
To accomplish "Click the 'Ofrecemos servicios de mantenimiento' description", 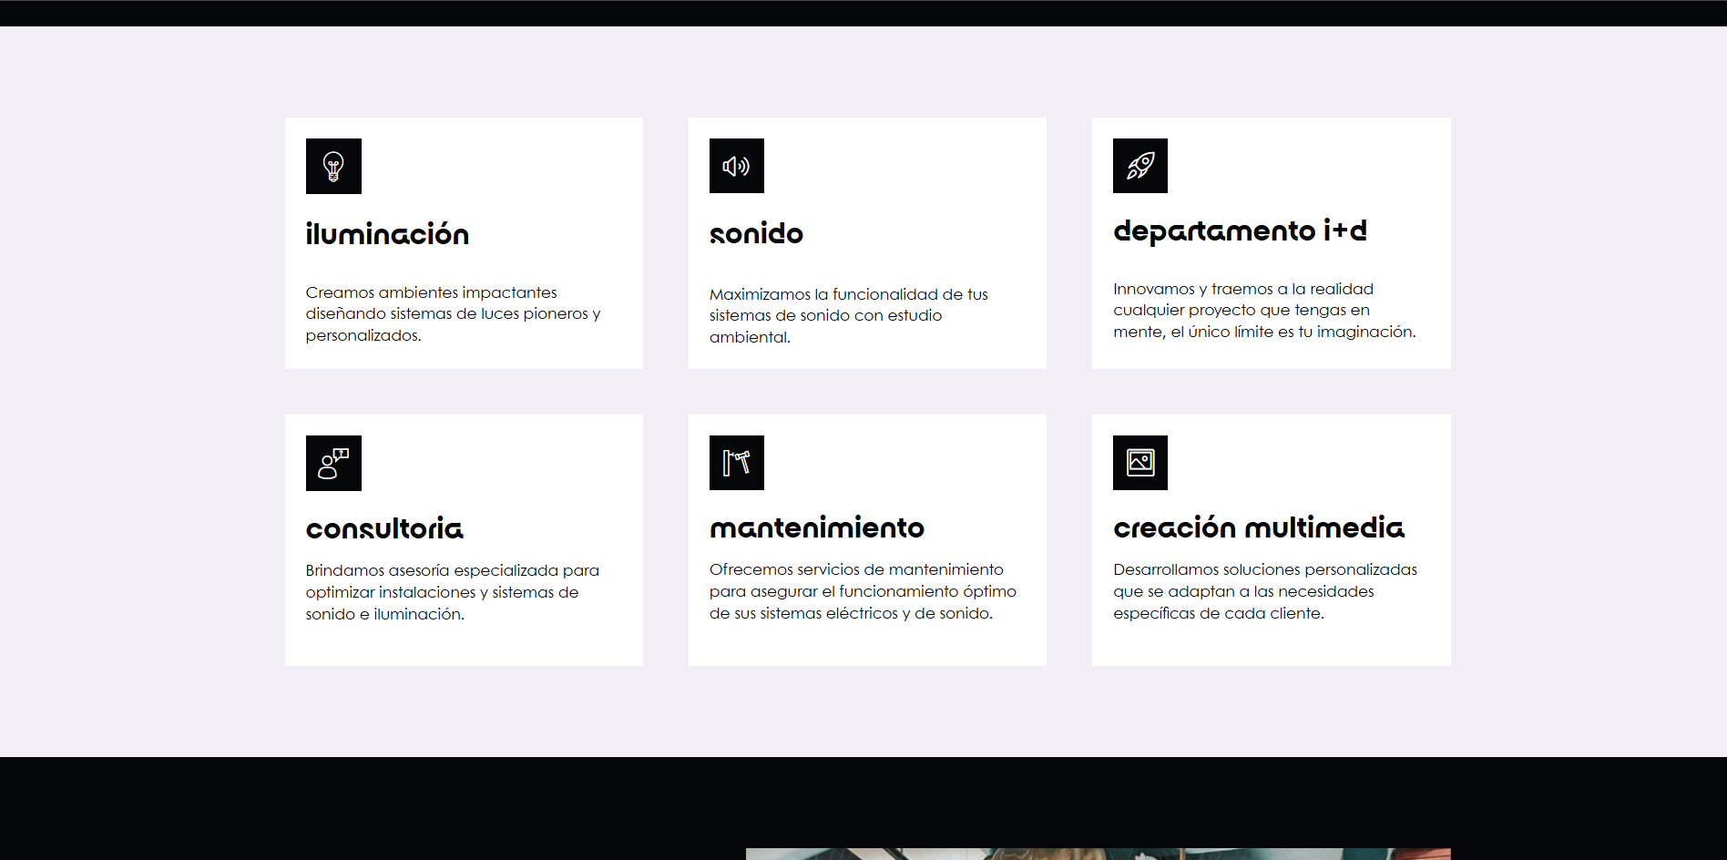I will 863,591.
